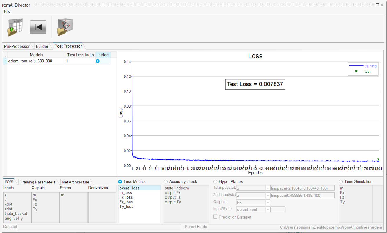Switch to the Builder tab
This screenshot has width=387, height=233.
click(x=42, y=46)
